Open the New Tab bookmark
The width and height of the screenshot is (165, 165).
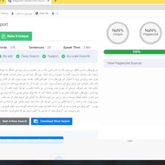pos(44,14)
